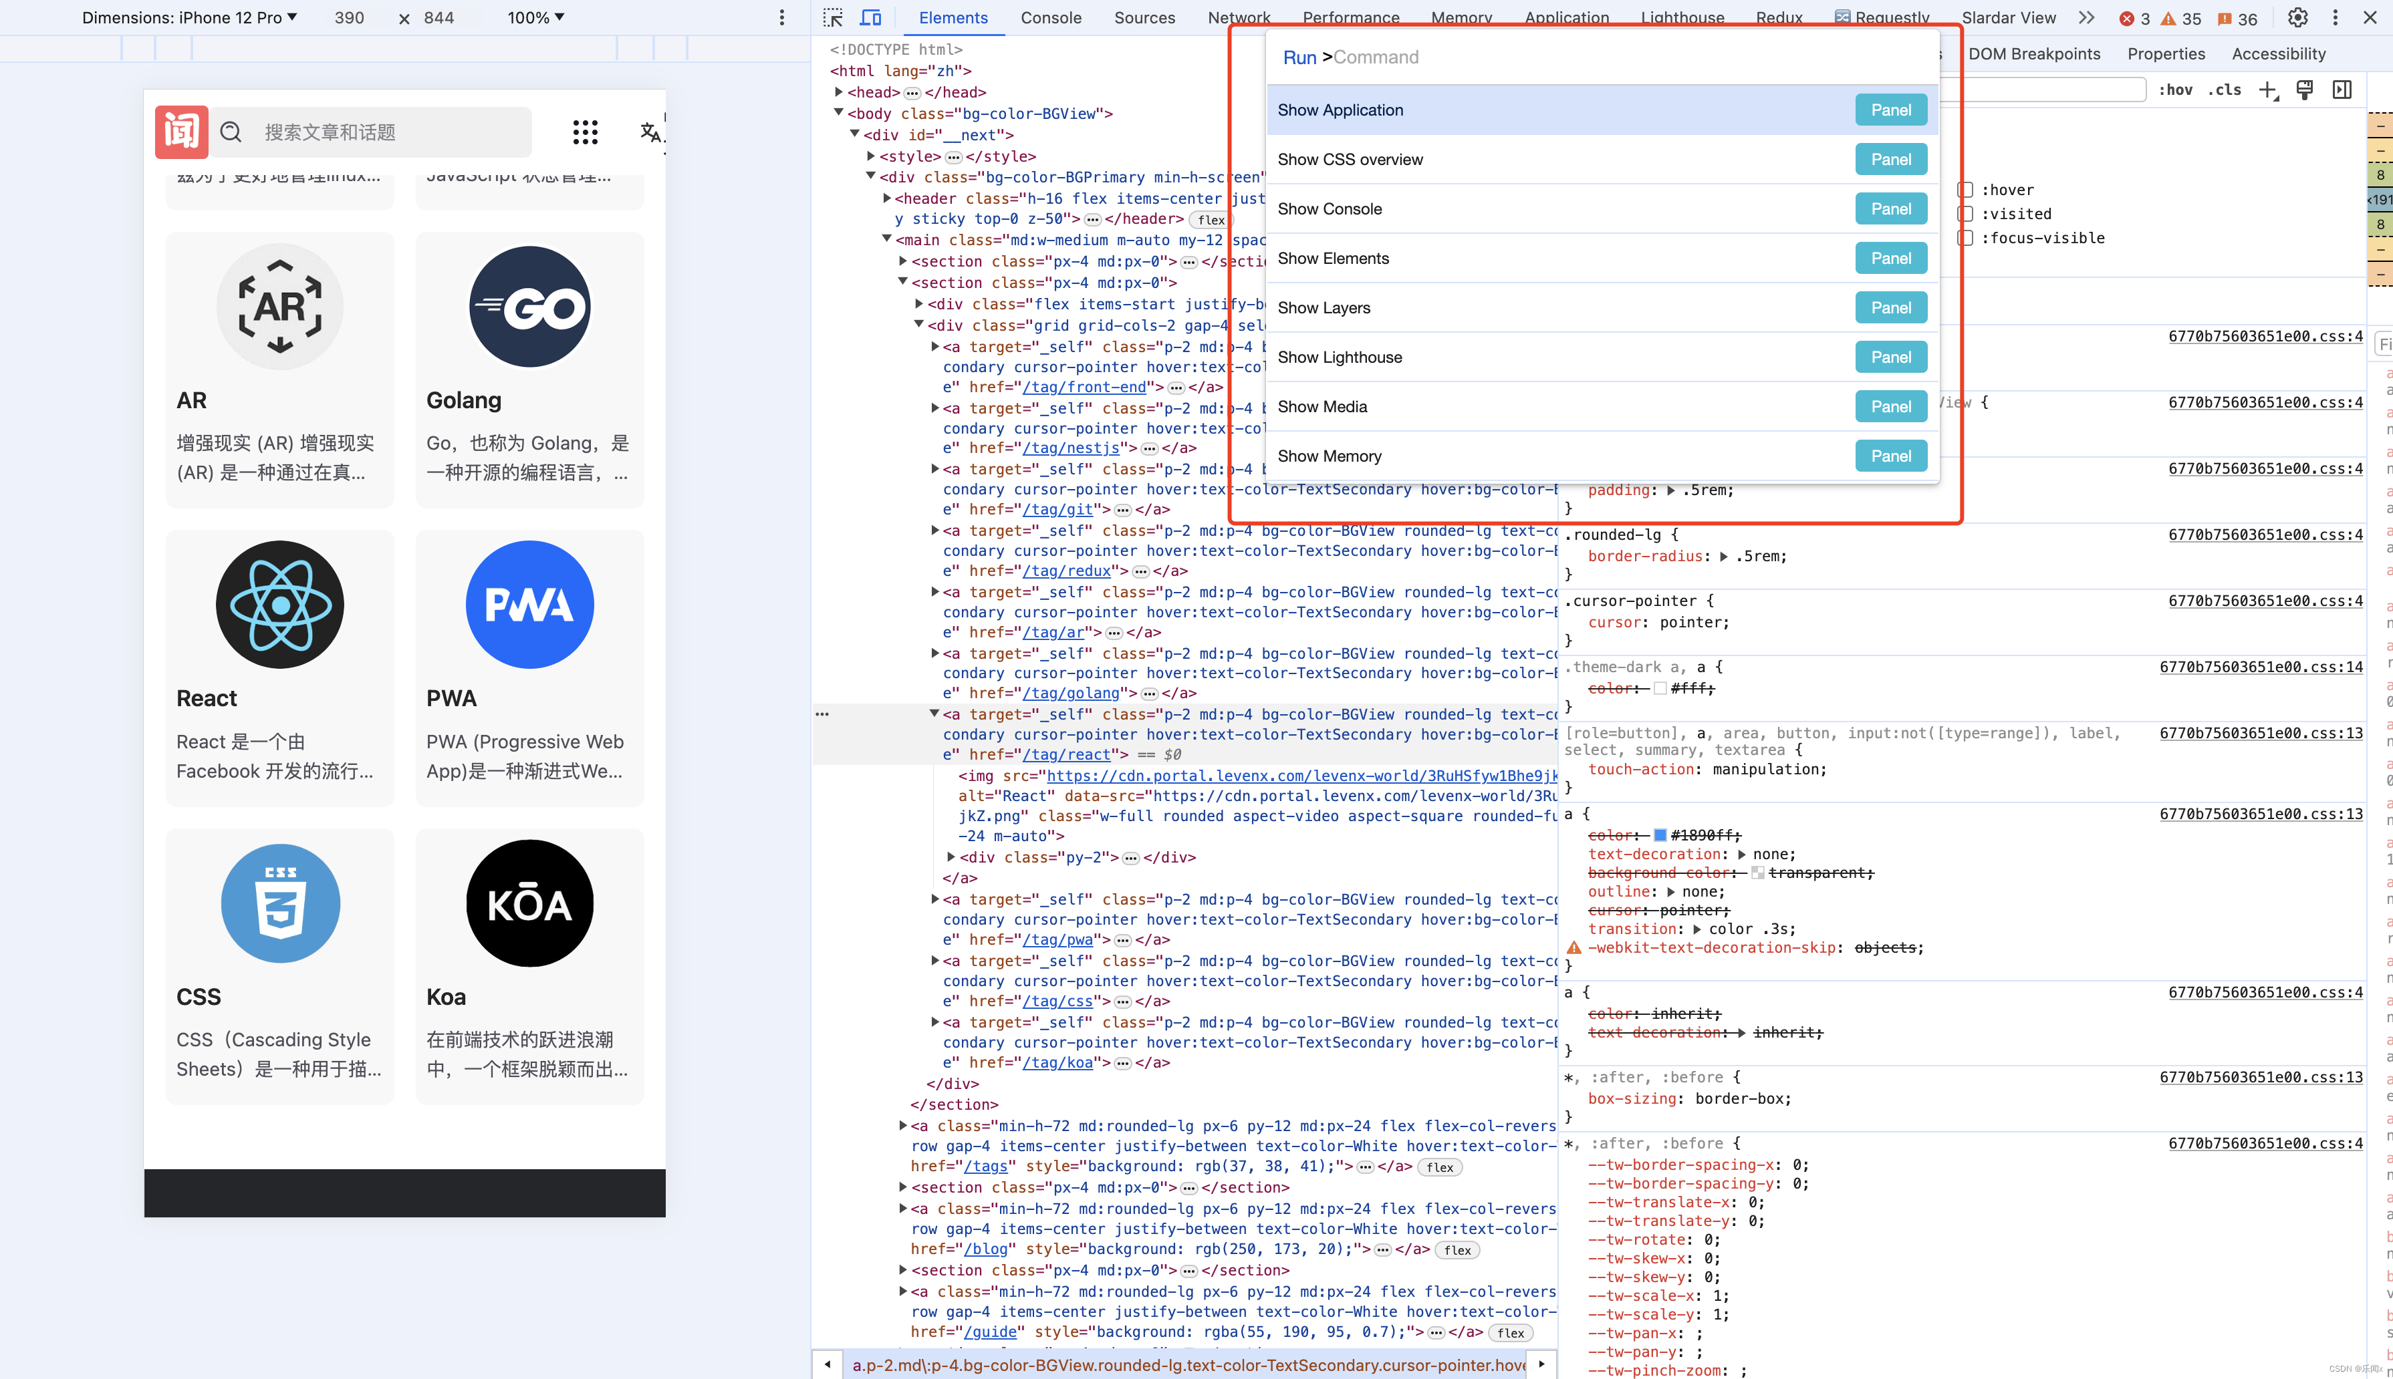
Task: Switch to the Sources tab
Action: tap(1144, 18)
